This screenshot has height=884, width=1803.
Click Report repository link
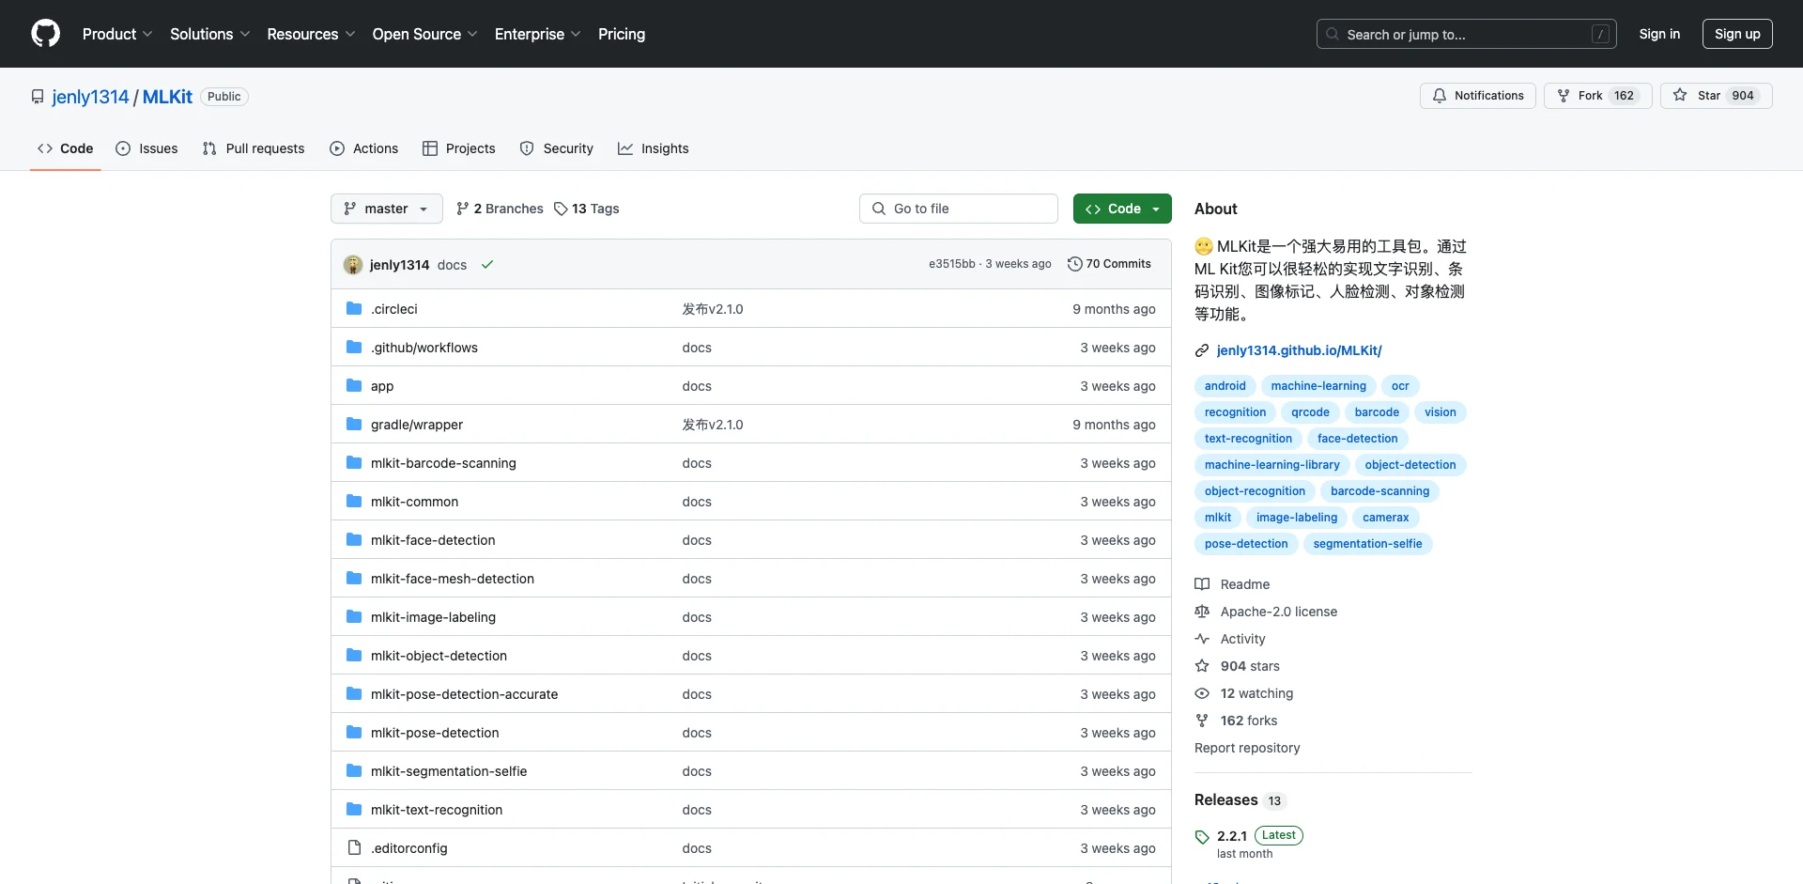(x=1247, y=748)
